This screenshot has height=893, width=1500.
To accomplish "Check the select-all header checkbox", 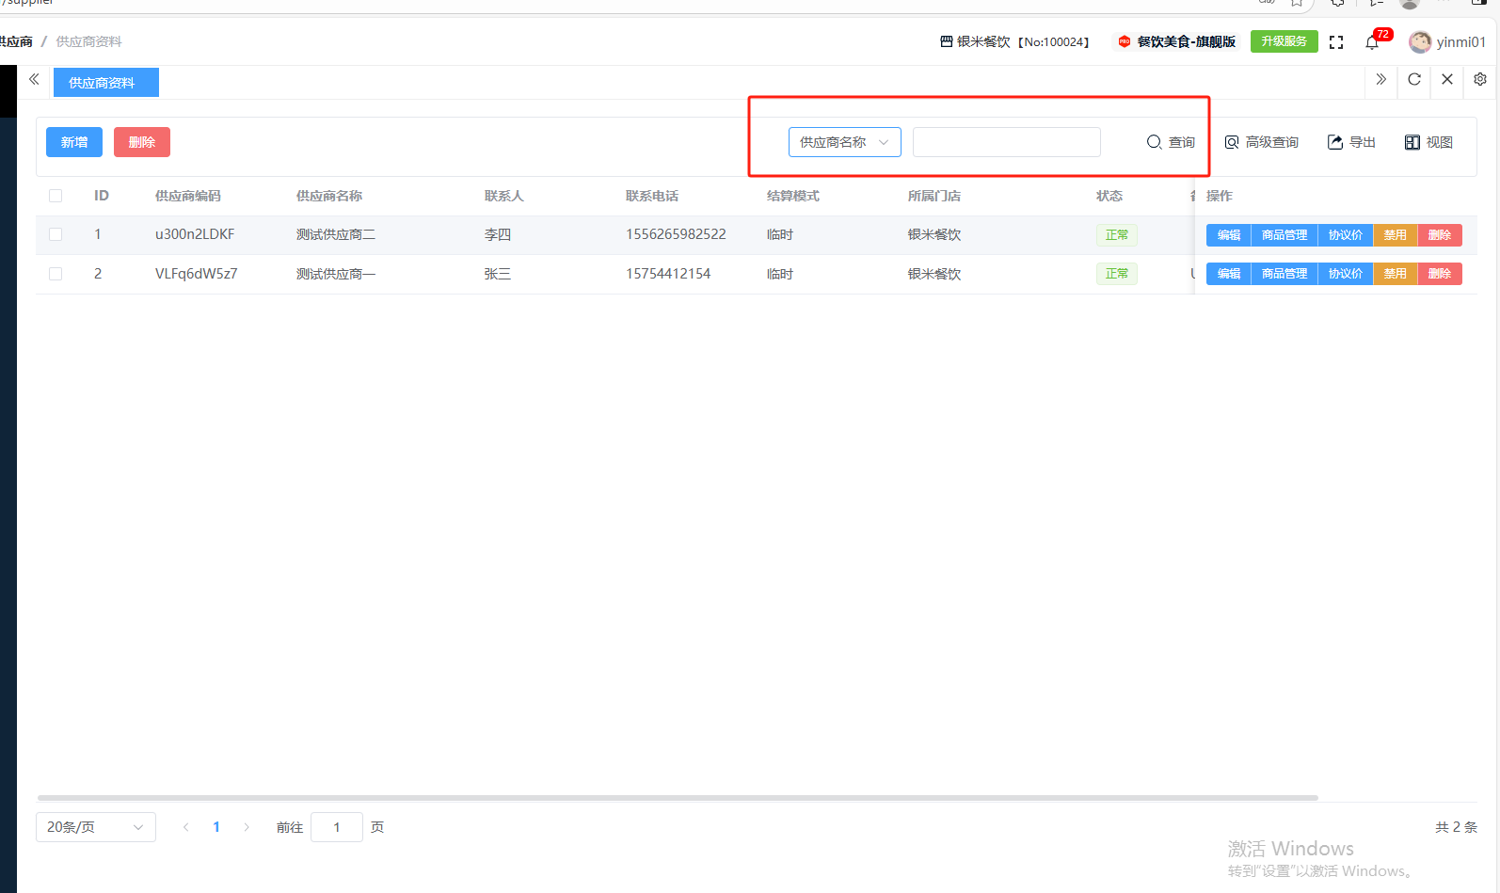I will (x=56, y=196).
